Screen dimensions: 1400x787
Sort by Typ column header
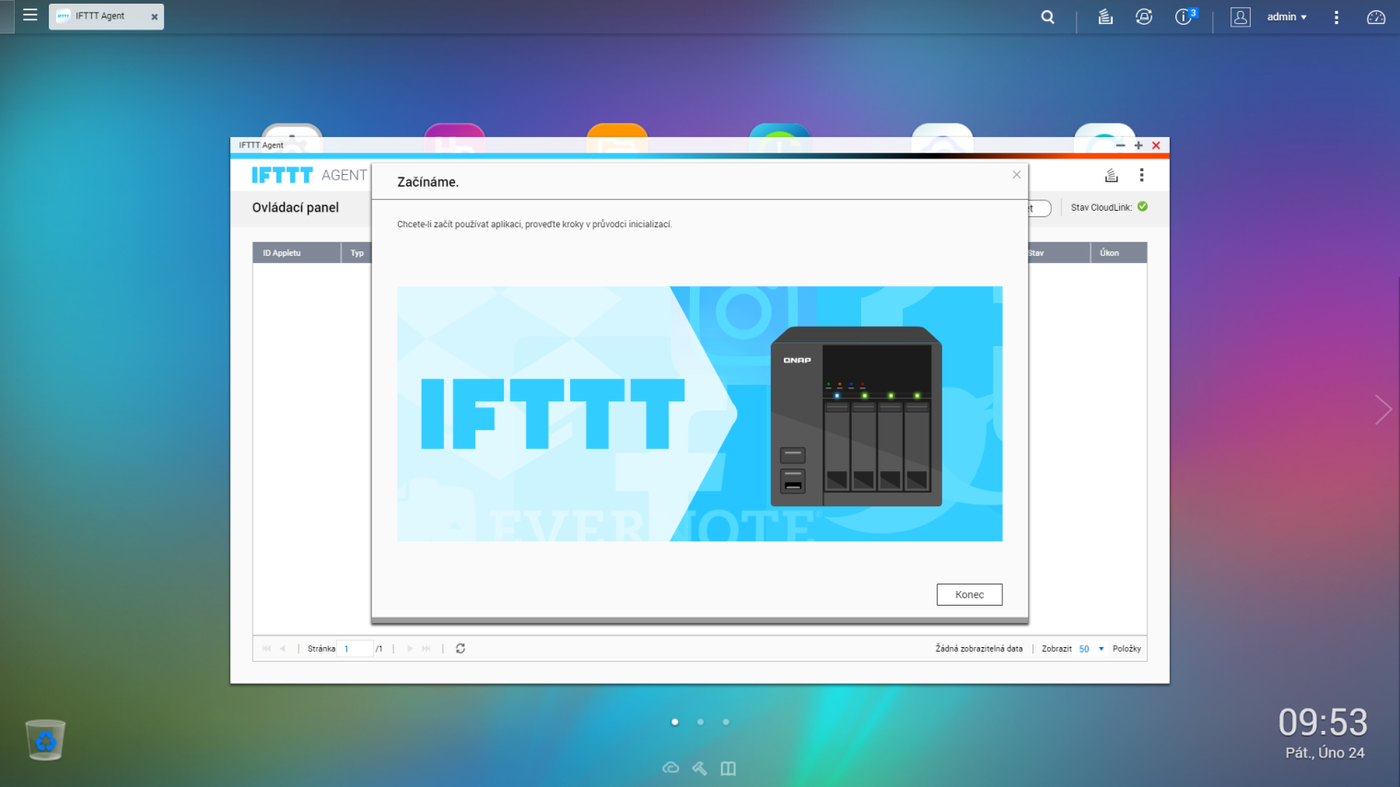tap(356, 253)
